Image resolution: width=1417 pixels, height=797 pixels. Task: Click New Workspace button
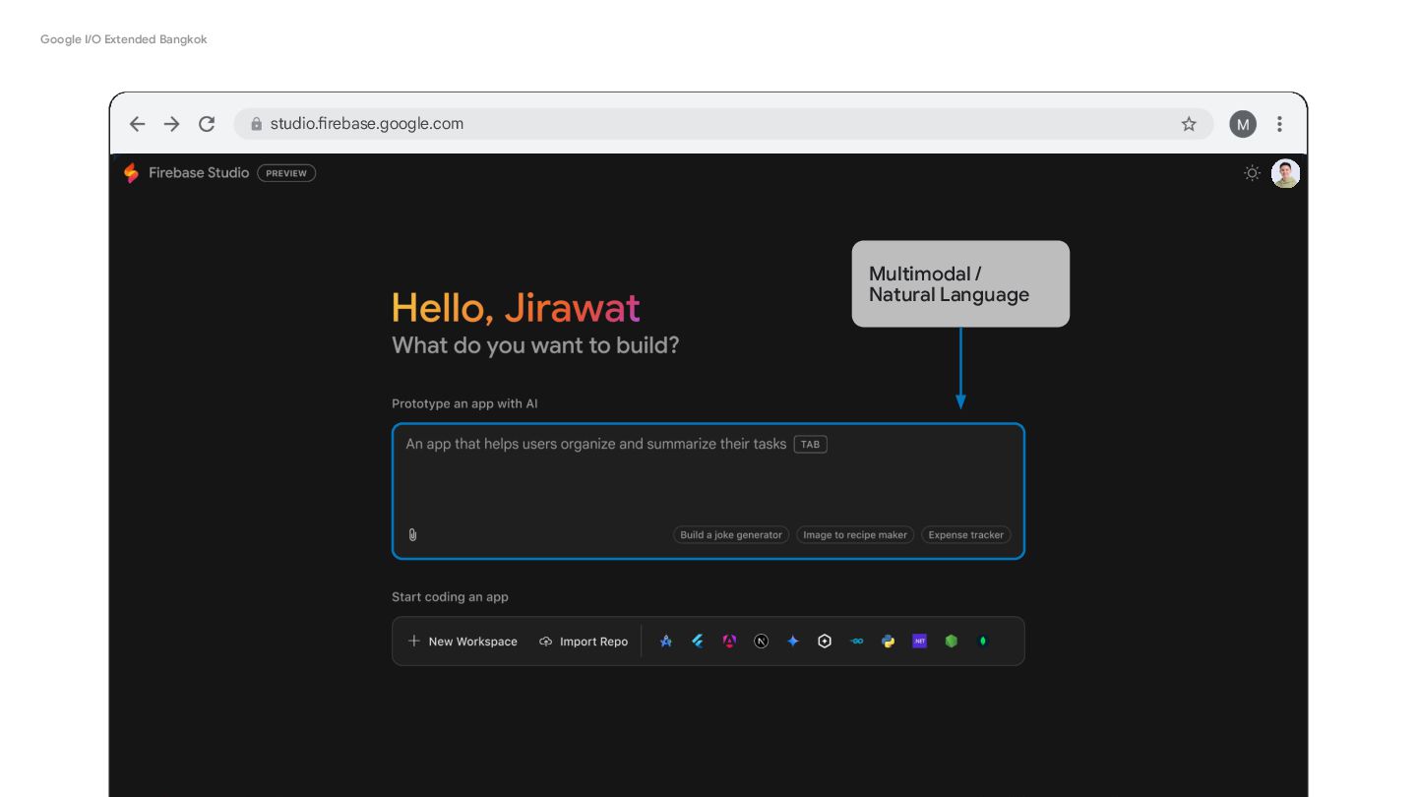[462, 642]
